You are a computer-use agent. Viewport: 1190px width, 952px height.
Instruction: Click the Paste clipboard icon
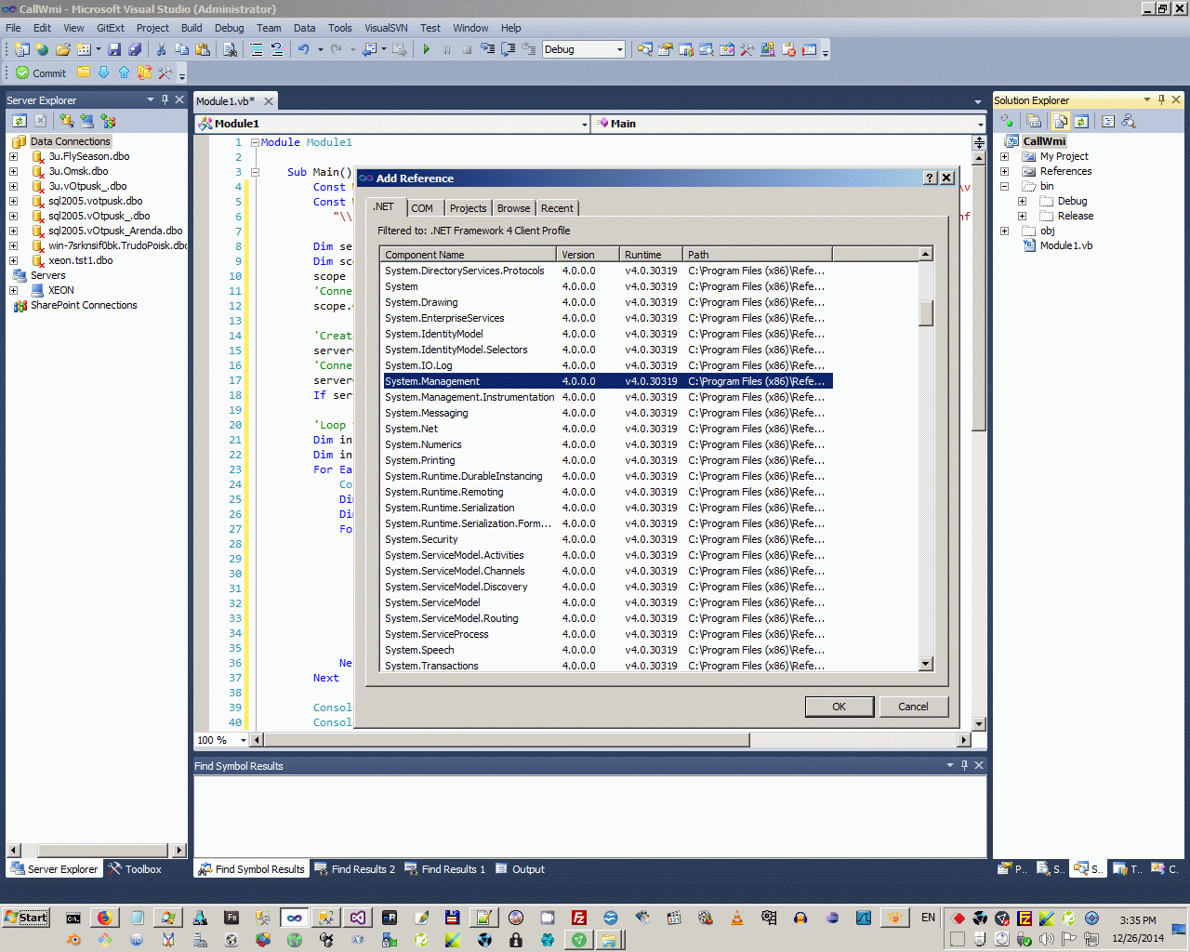[202, 49]
